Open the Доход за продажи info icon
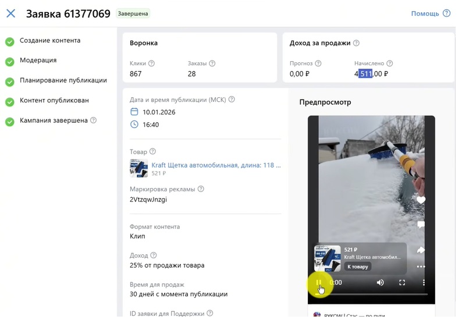 (356, 43)
